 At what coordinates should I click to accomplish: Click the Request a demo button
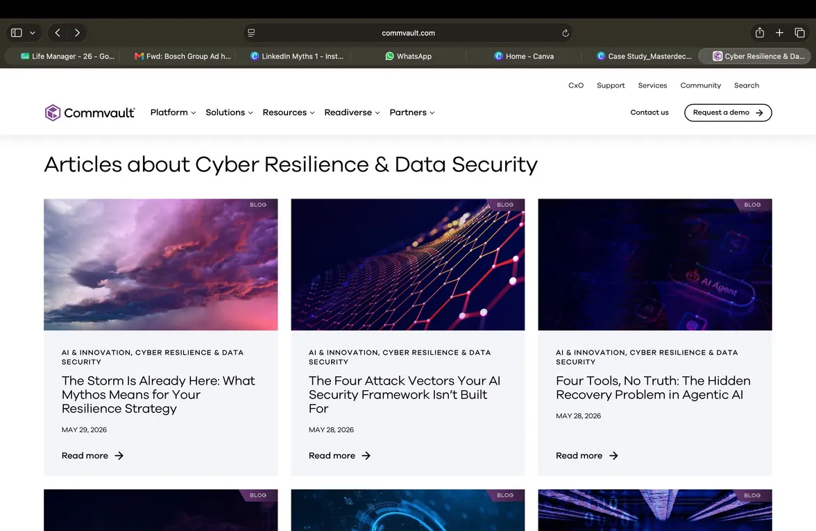(x=728, y=112)
